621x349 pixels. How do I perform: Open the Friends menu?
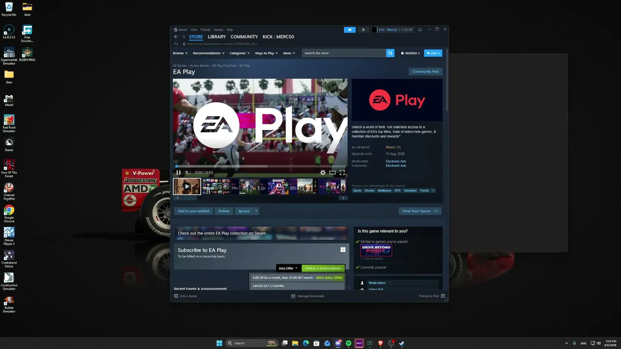pos(206,30)
